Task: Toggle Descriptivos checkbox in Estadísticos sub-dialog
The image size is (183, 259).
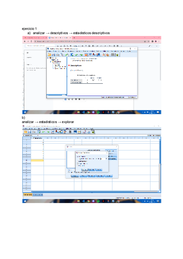Action: [77, 156]
